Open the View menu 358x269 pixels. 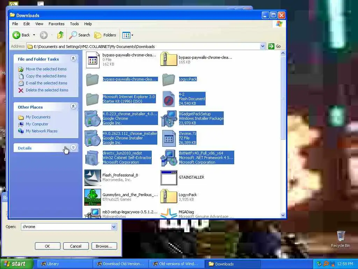coord(39,24)
